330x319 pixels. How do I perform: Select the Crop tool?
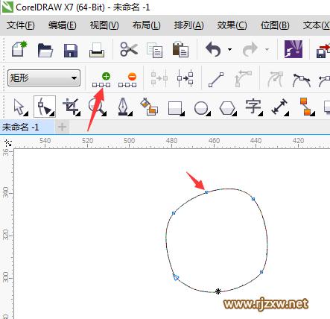tap(72, 107)
